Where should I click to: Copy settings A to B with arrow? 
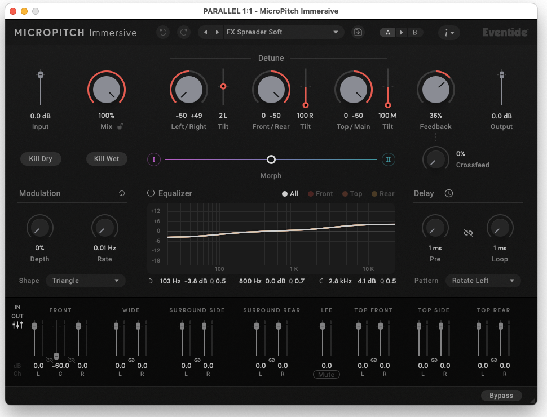tap(401, 33)
